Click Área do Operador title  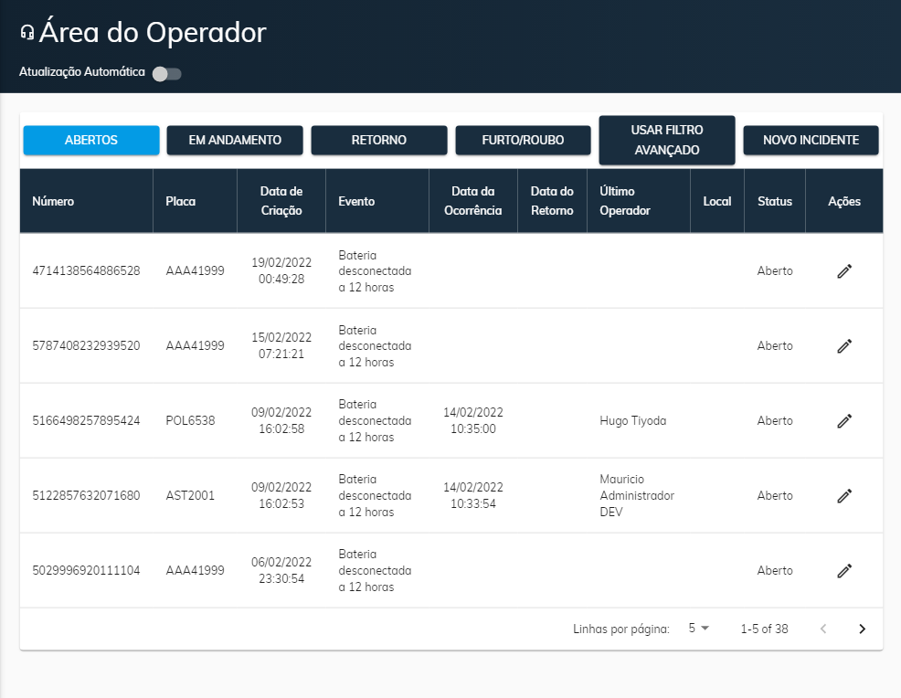tap(153, 32)
